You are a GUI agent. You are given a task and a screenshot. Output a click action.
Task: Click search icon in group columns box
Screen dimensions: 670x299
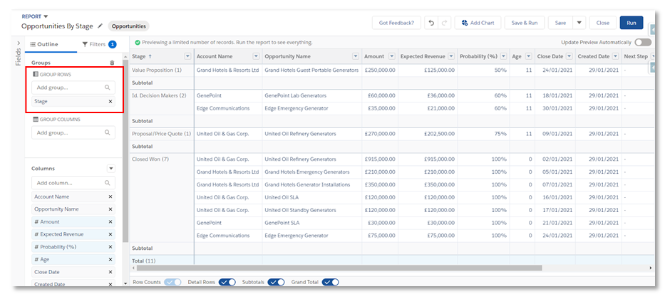point(107,132)
